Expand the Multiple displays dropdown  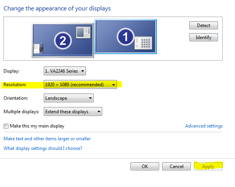pos(73,112)
